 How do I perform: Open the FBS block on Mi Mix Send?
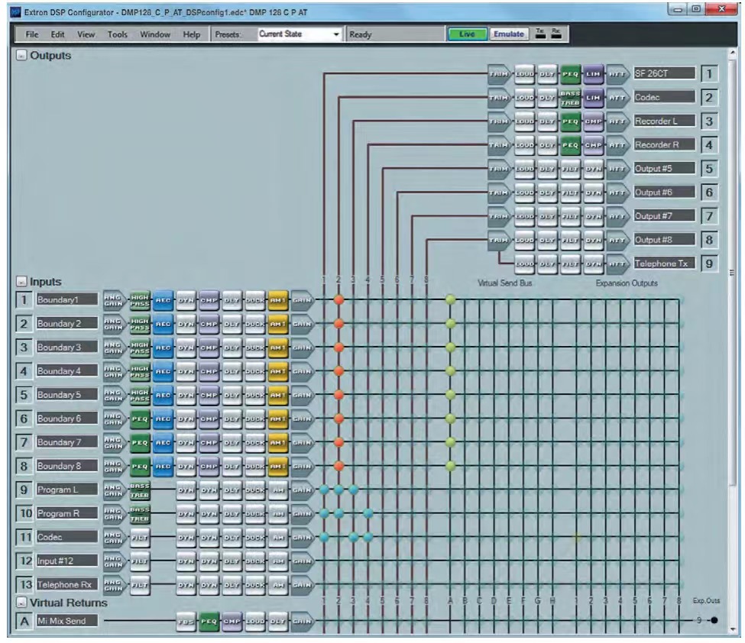tap(186, 621)
